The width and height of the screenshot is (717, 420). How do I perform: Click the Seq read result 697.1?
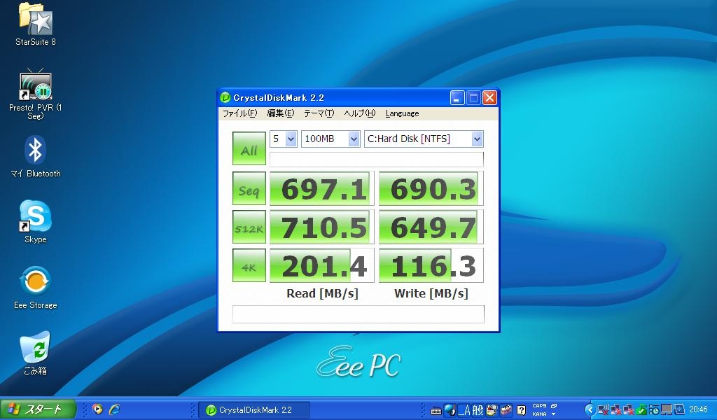pos(322,188)
